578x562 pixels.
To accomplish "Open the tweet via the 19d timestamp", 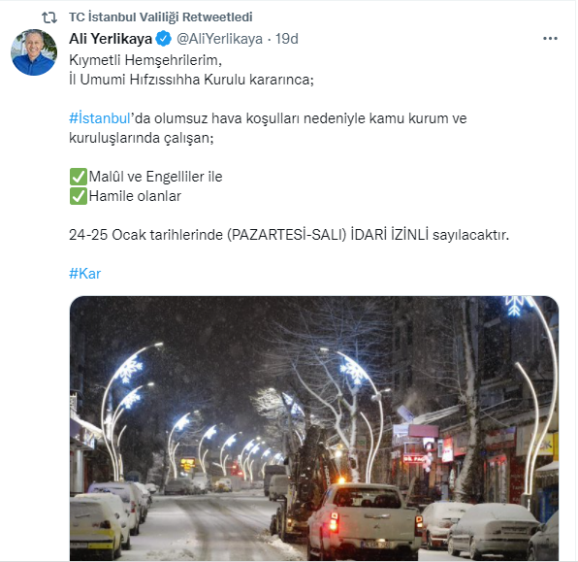I will pos(287,39).
